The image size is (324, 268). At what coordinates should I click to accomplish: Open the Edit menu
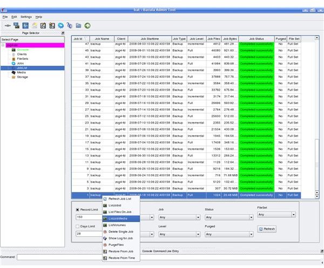click(x=14, y=17)
